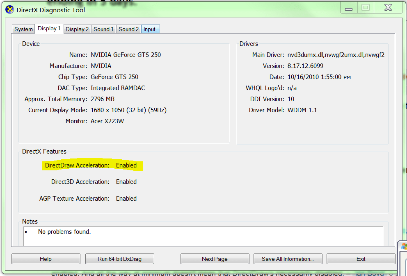Click the 'Device' group heading
This screenshot has height=276, width=407.
[x=31, y=44]
